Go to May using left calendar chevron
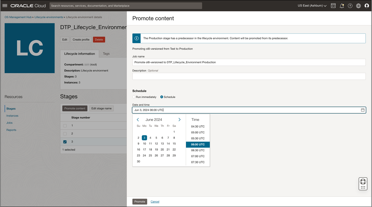This screenshot has height=207, width=372. [x=138, y=119]
